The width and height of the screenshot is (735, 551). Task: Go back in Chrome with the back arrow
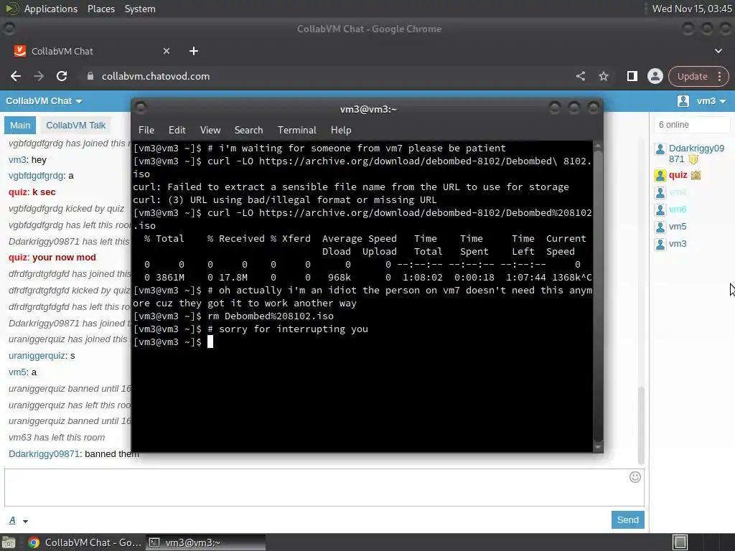16,76
